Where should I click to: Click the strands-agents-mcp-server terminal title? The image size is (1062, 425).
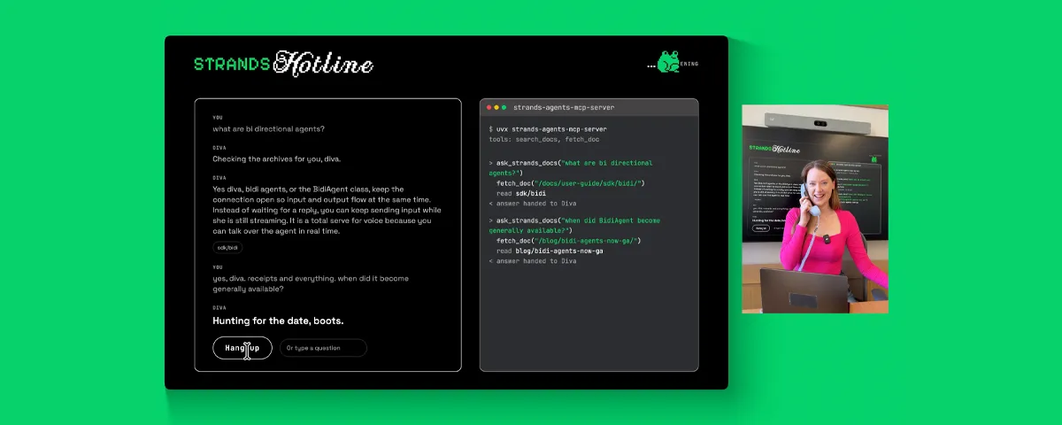click(x=564, y=107)
